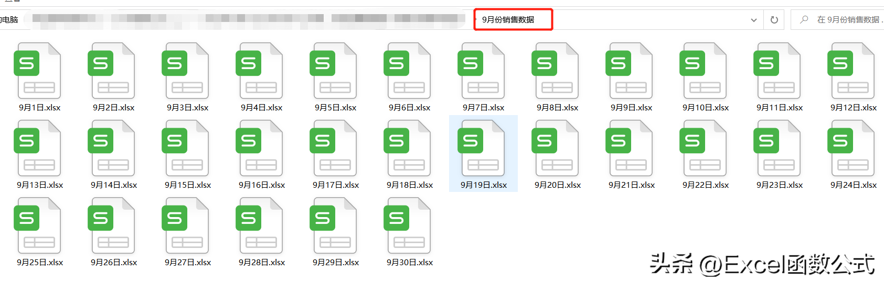This screenshot has width=884, height=284.
Task: Select the 9月28日.xlsx spreadsheet icon
Action: [259, 225]
